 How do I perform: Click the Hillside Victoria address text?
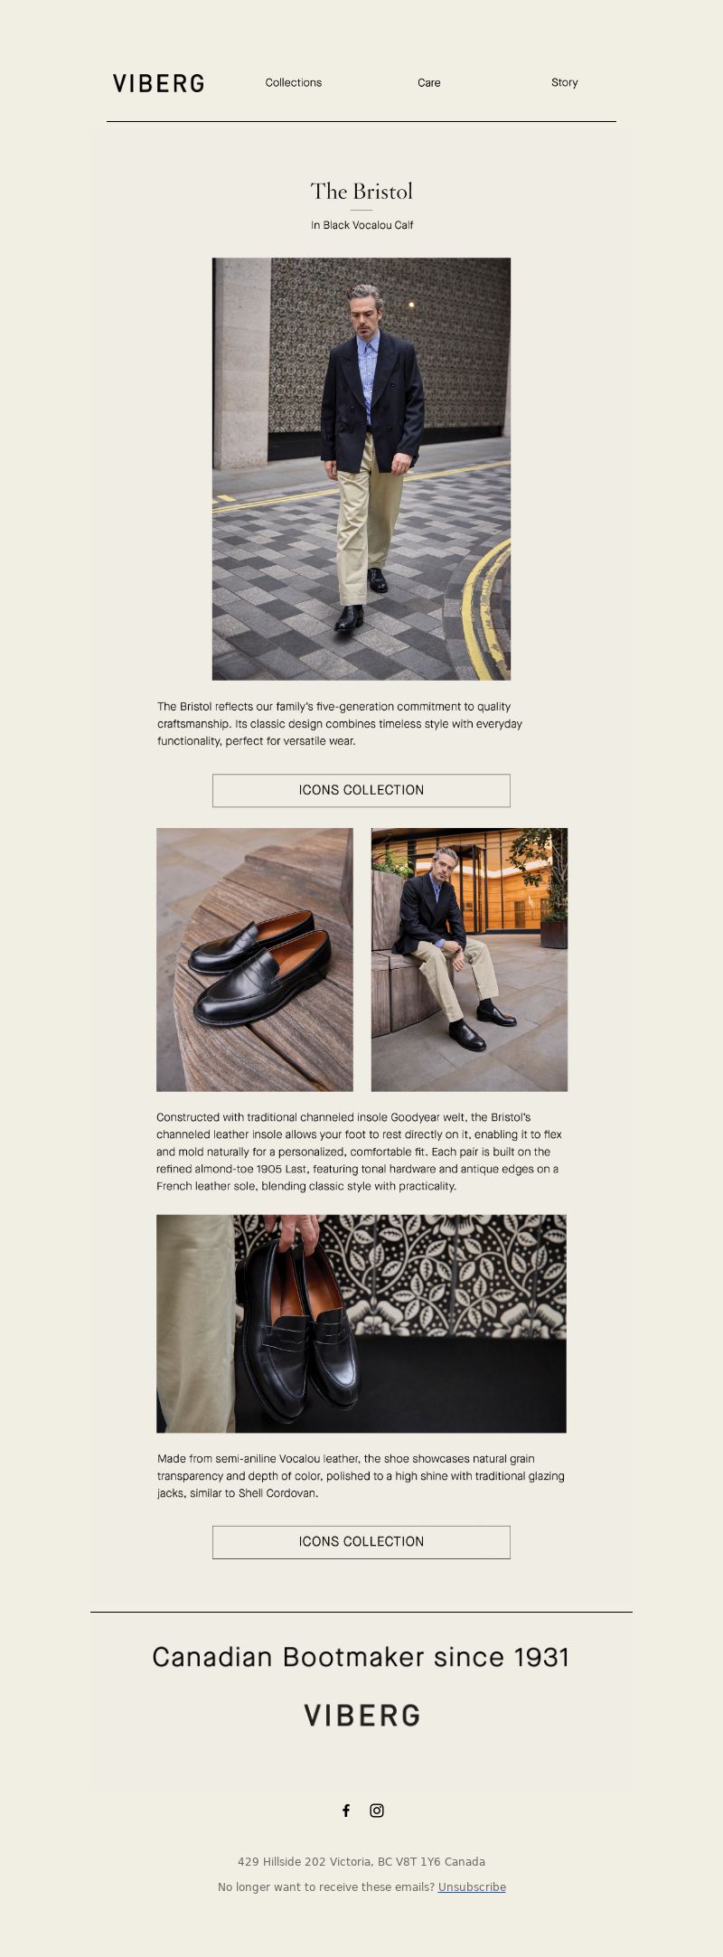pos(361,1861)
